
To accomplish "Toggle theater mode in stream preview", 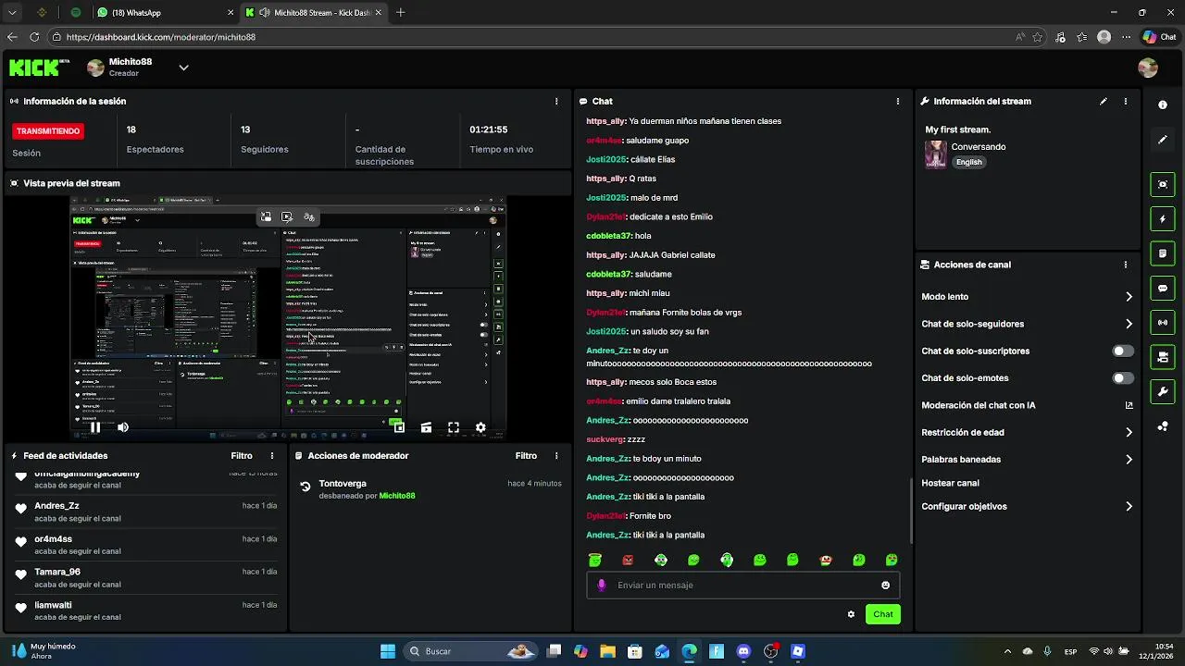I will pos(426,427).
